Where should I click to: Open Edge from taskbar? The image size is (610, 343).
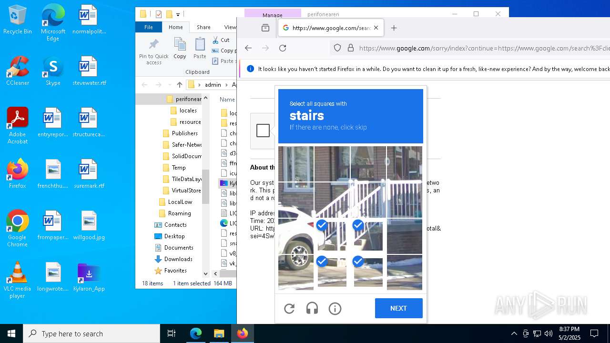point(196,333)
